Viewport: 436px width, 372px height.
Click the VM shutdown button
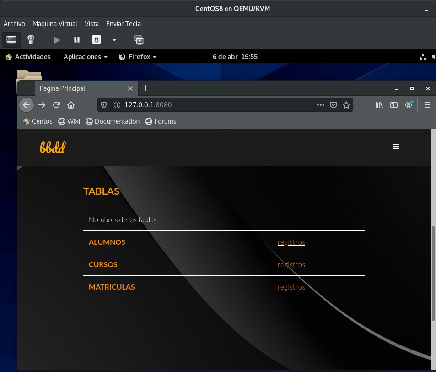(97, 40)
